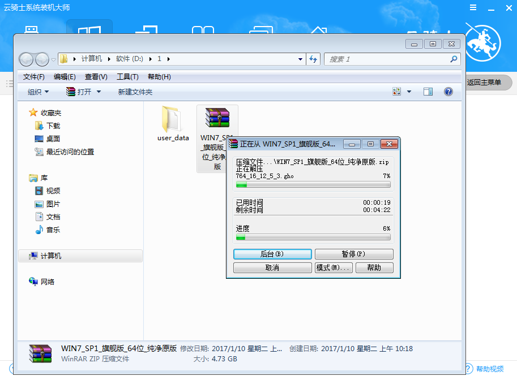Pause extraction with 暂停(P)
This screenshot has height=376, width=517.
[x=354, y=254]
